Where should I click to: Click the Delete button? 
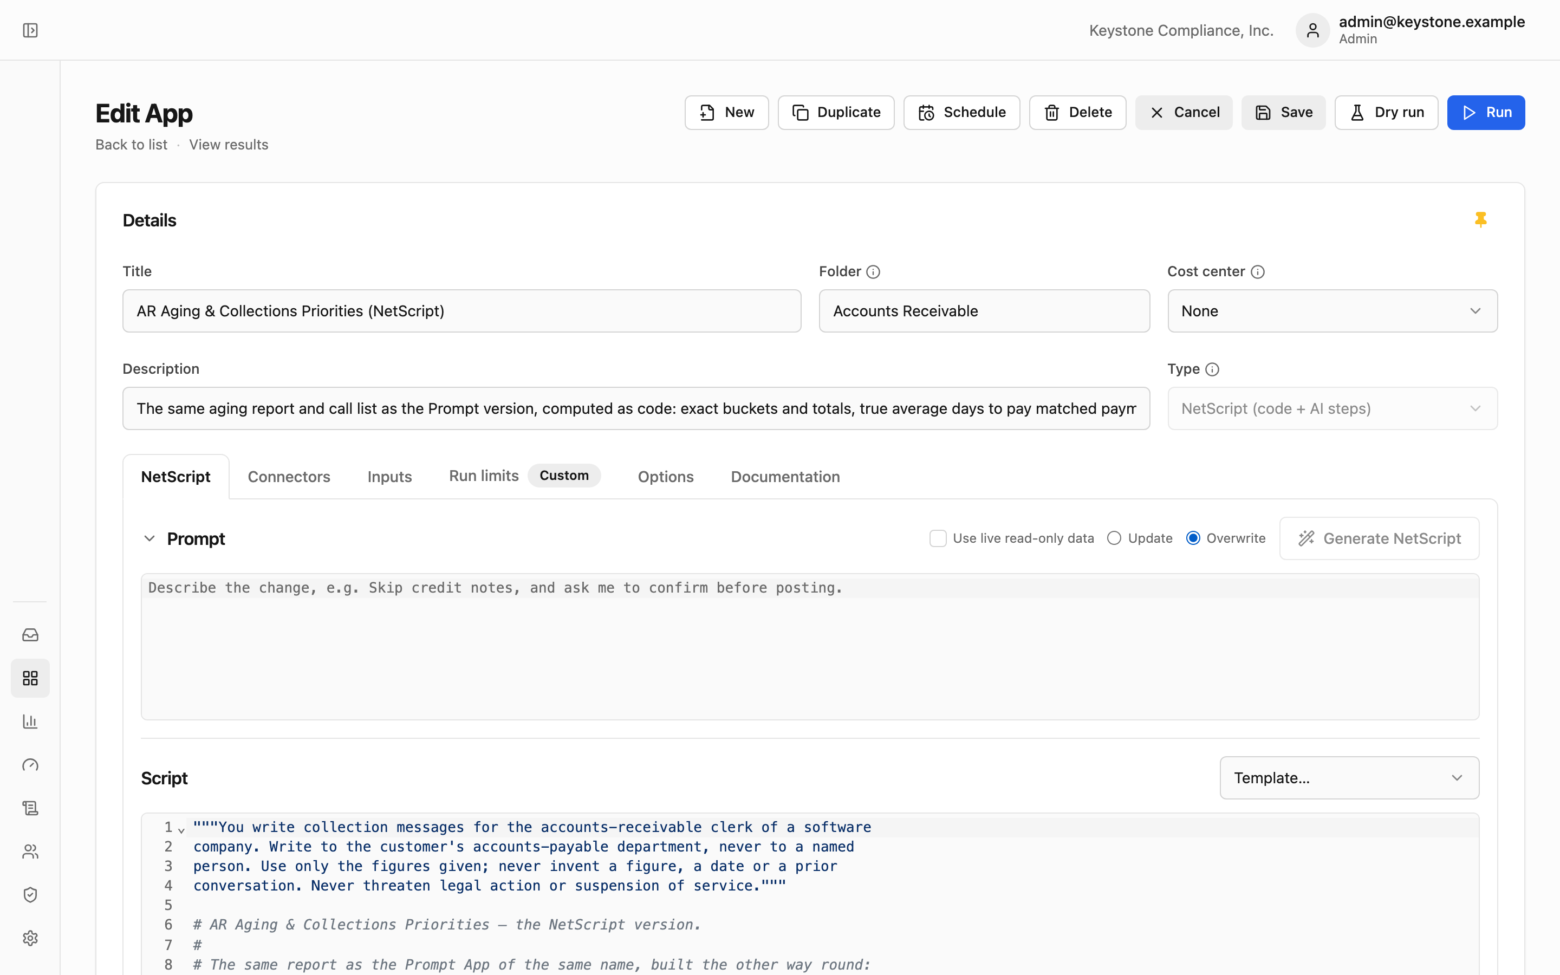pos(1077,113)
